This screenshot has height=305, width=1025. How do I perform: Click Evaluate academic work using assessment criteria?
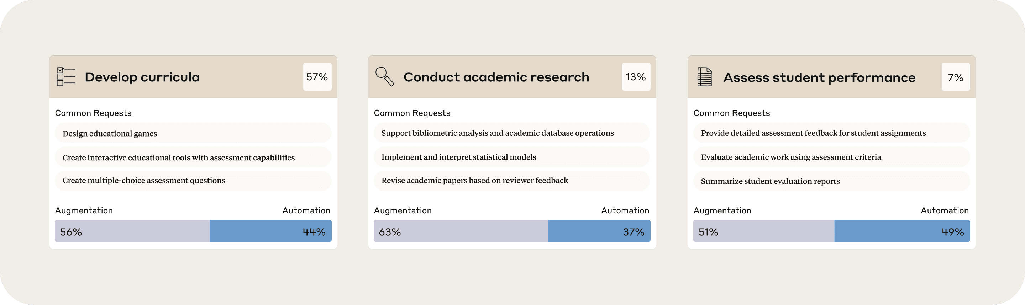831,157
